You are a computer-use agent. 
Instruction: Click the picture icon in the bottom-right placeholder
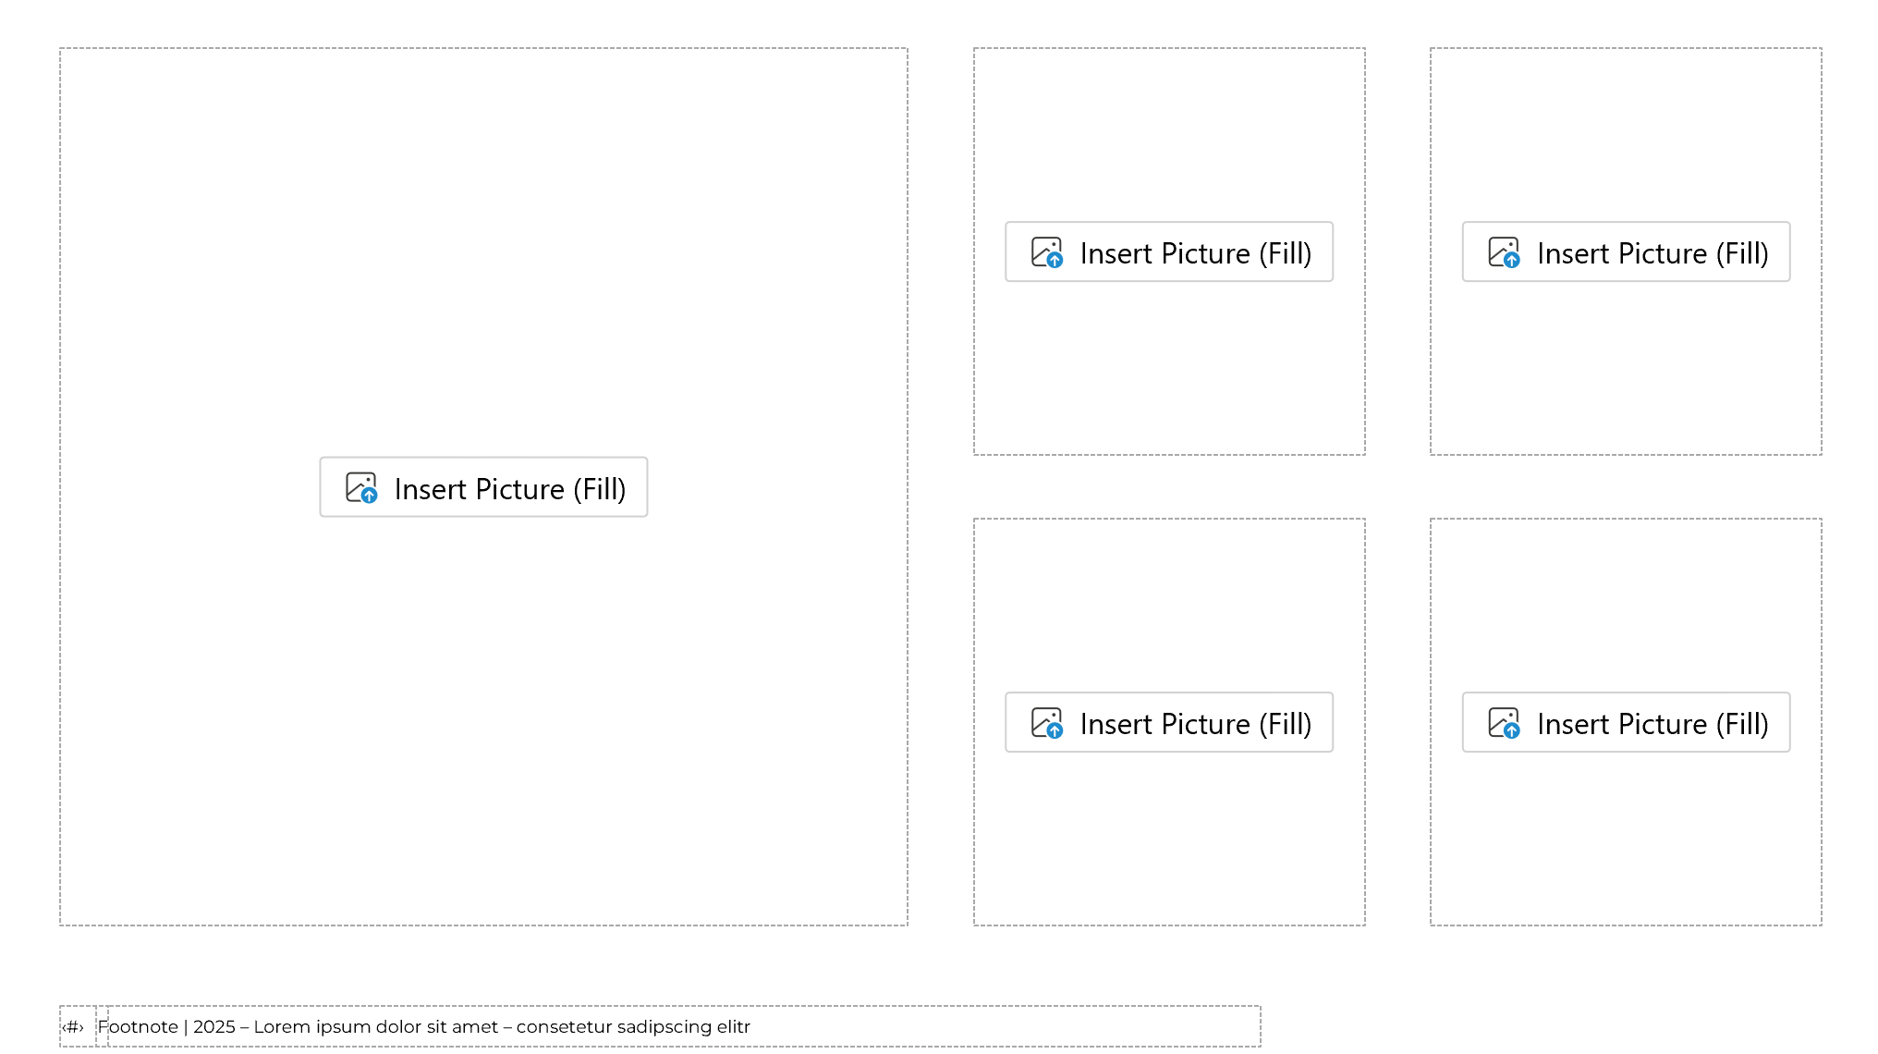(1504, 723)
